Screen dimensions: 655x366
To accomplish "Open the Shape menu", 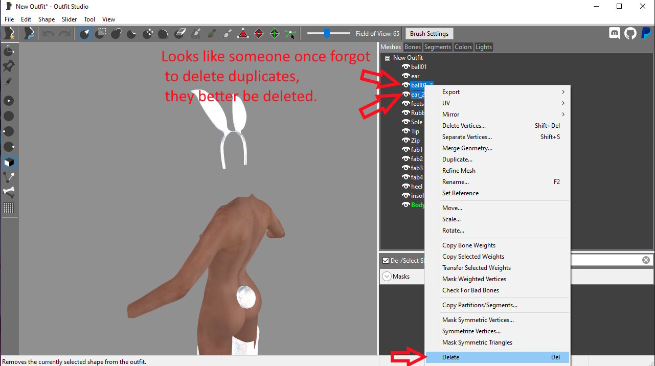I will [x=47, y=19].
